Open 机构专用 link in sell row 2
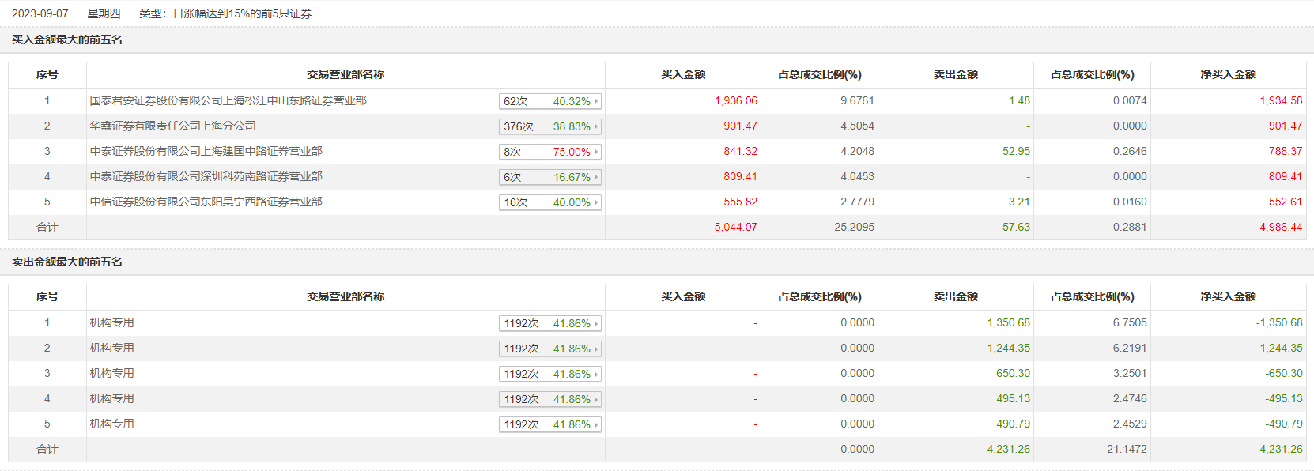The height and width of the screenshot is (471, 1314). pos(111,348)
